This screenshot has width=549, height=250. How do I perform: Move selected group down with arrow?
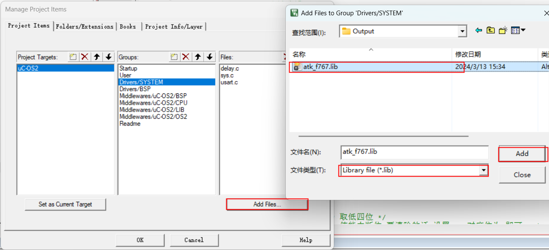pos(210,57)
